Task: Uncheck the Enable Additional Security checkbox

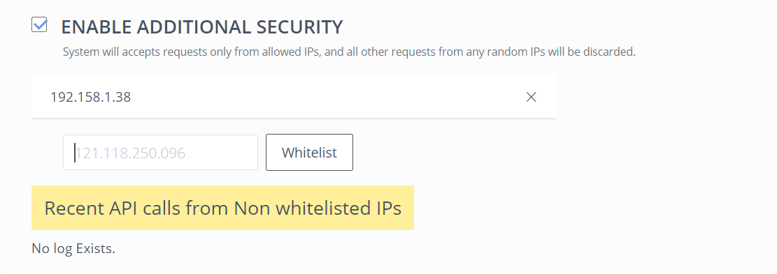Action: pos(39,24)
